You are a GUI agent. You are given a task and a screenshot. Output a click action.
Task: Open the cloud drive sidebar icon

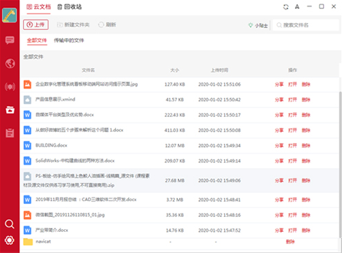pos(10,109)
